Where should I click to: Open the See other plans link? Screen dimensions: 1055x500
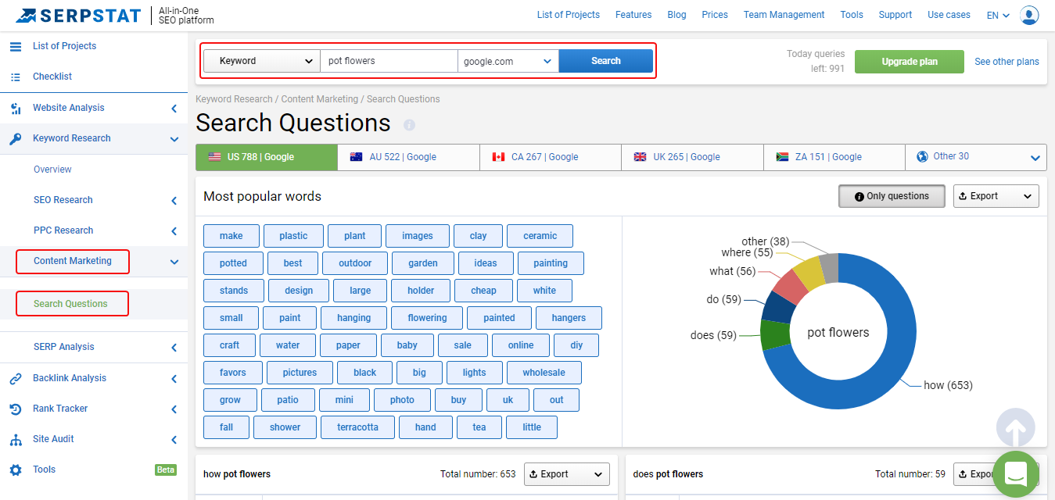pos(1006,61)
